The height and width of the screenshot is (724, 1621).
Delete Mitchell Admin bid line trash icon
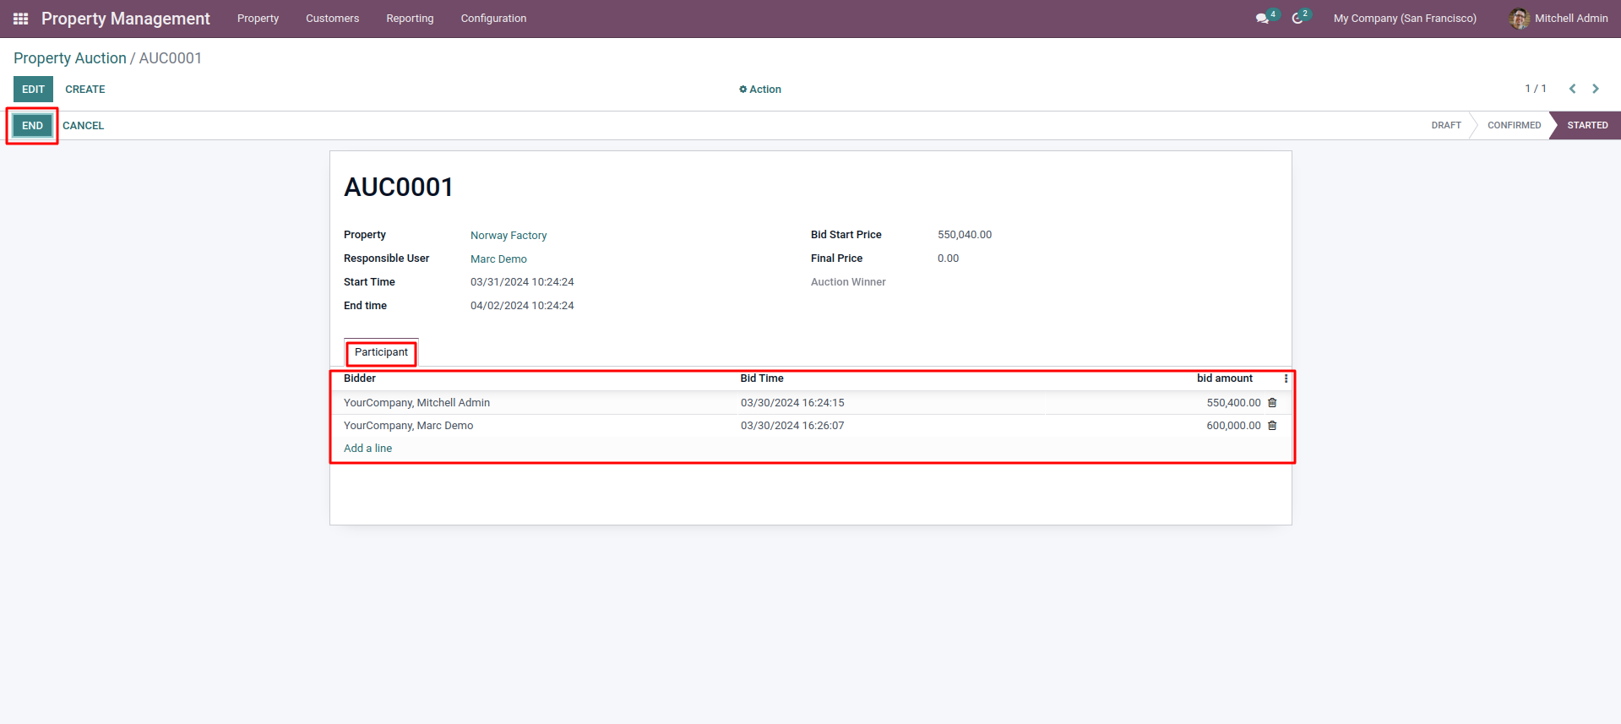click(x=1272, y=403)
